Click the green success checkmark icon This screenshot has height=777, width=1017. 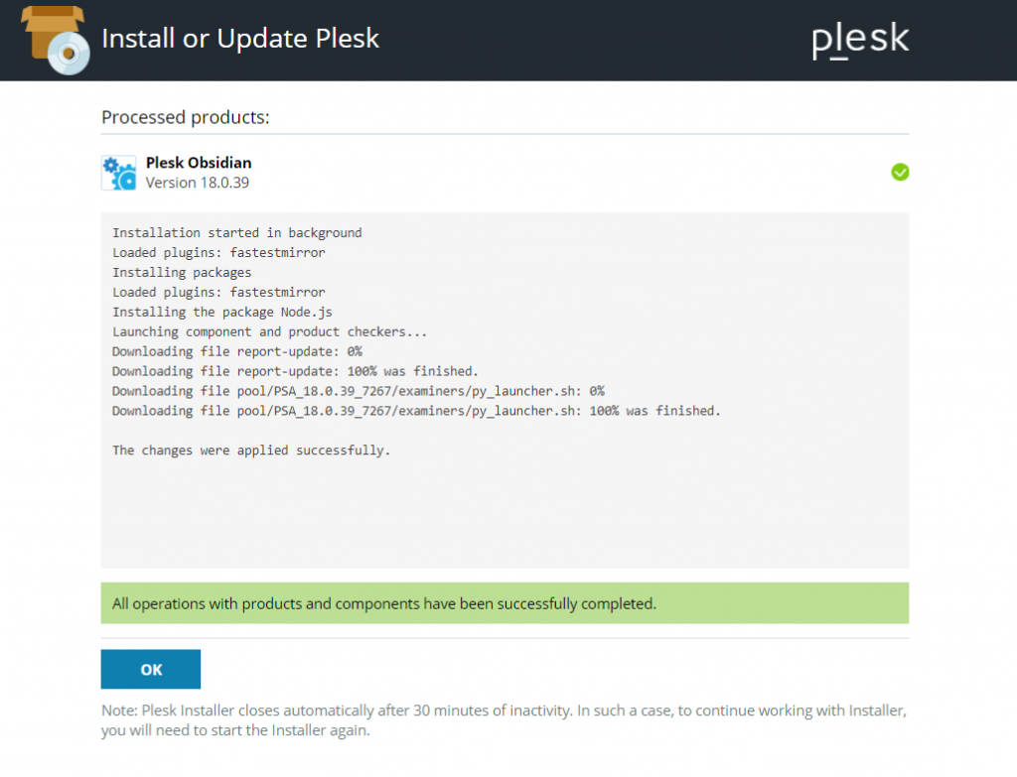900,172
